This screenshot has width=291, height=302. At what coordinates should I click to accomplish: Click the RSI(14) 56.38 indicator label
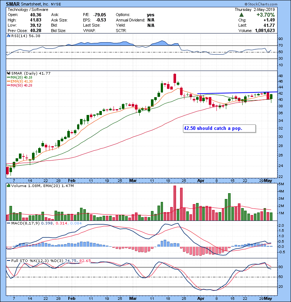coord(26,36)
